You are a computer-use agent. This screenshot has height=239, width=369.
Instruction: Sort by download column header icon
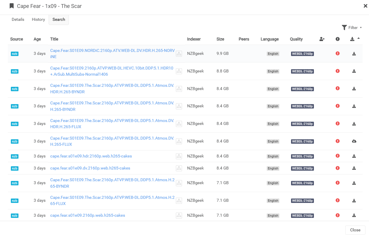click(352, 39)
